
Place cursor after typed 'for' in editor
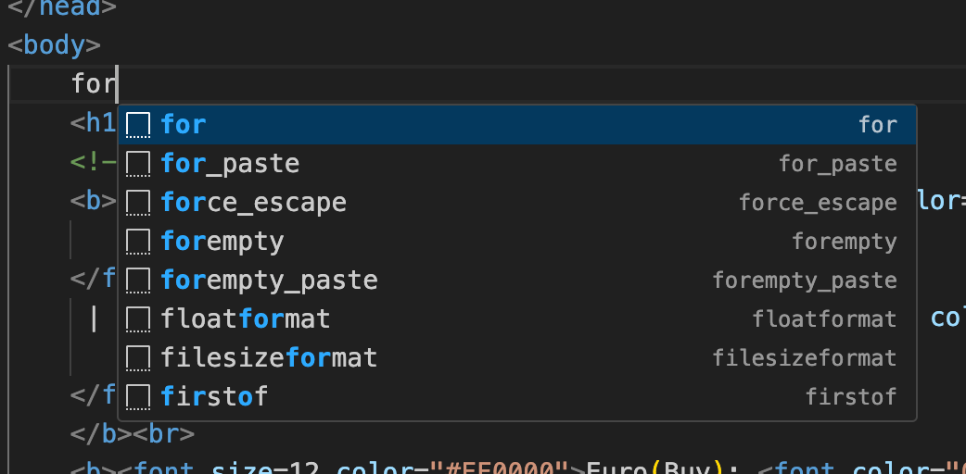pos(118,85)
